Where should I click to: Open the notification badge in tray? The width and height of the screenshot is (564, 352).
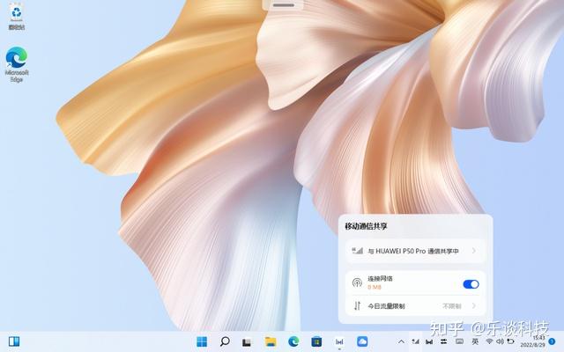552,341
